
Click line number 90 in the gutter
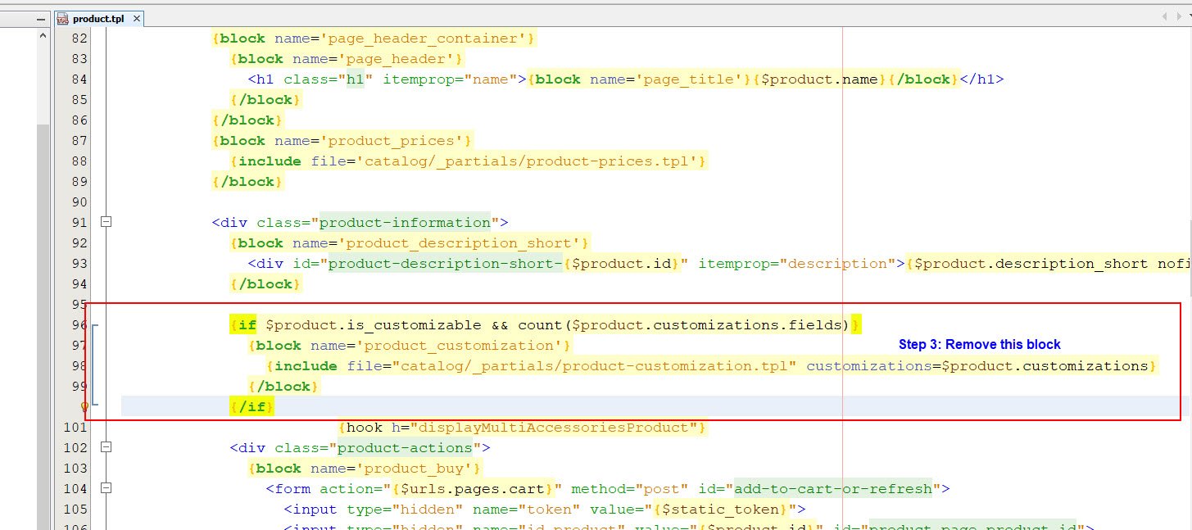click(79, 202)
